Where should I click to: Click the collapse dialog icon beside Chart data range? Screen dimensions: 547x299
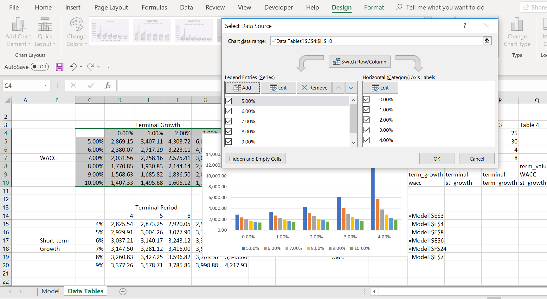tap(487, 41)
